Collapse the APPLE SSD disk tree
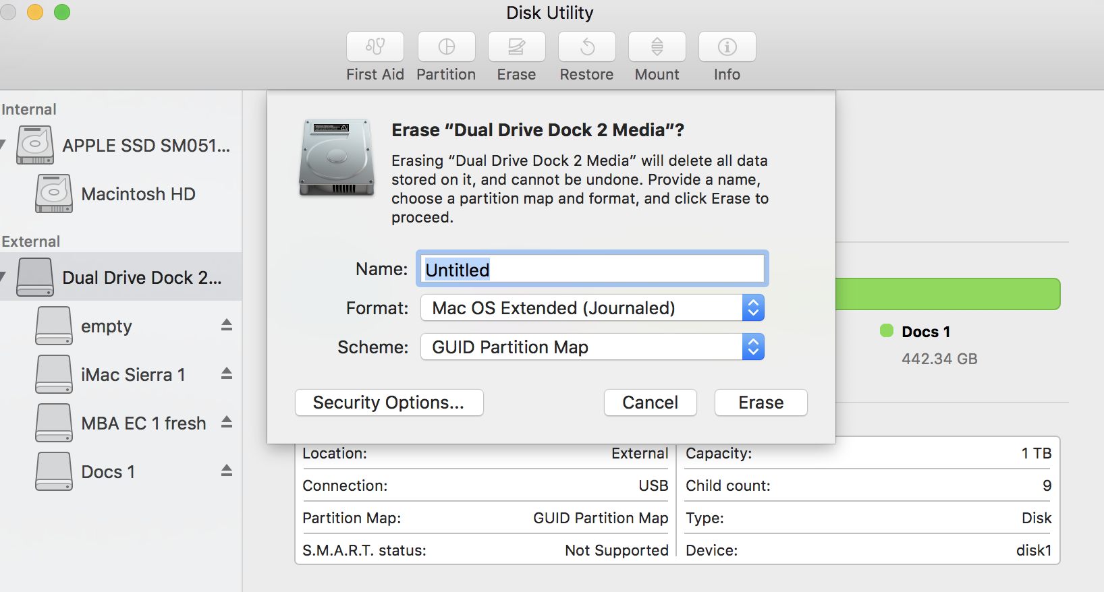 (3, 144)
